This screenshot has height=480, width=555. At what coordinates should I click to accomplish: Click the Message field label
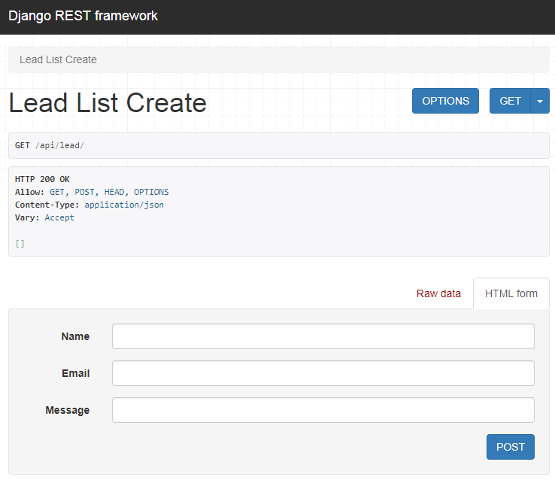(68, 410)
